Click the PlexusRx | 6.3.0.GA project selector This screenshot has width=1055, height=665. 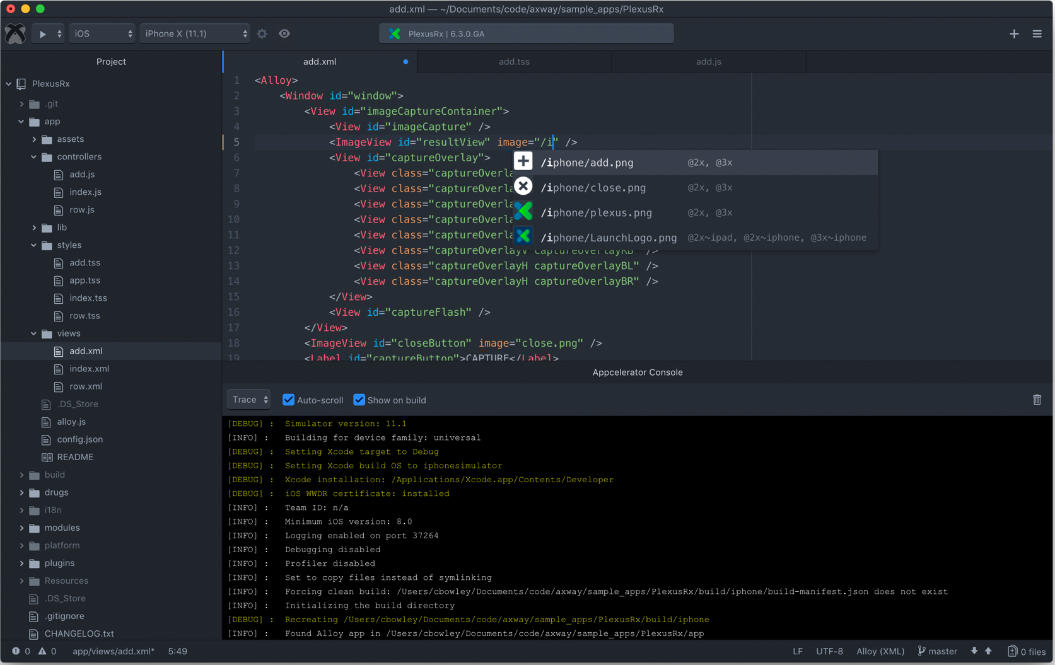point(526,33)
